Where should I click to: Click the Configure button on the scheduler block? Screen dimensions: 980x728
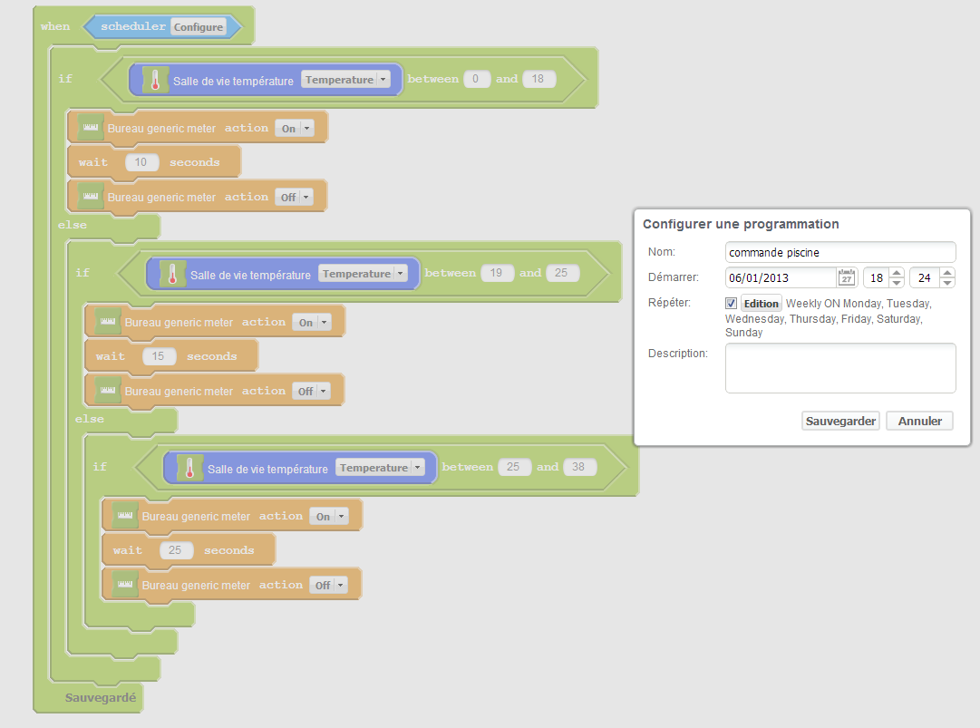click(199, 27)
